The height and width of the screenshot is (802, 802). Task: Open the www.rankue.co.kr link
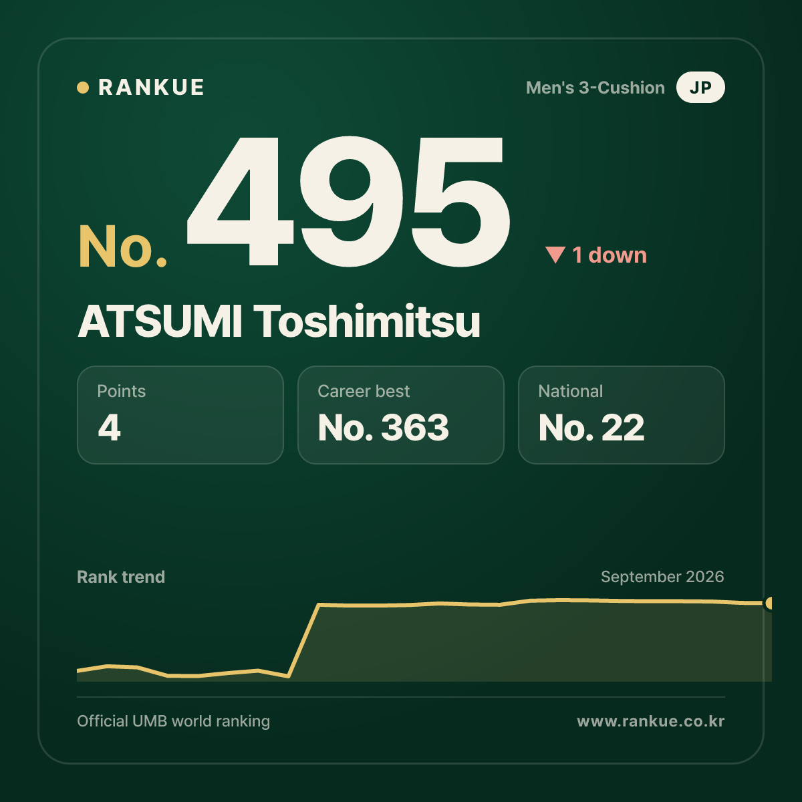point(651,721)
